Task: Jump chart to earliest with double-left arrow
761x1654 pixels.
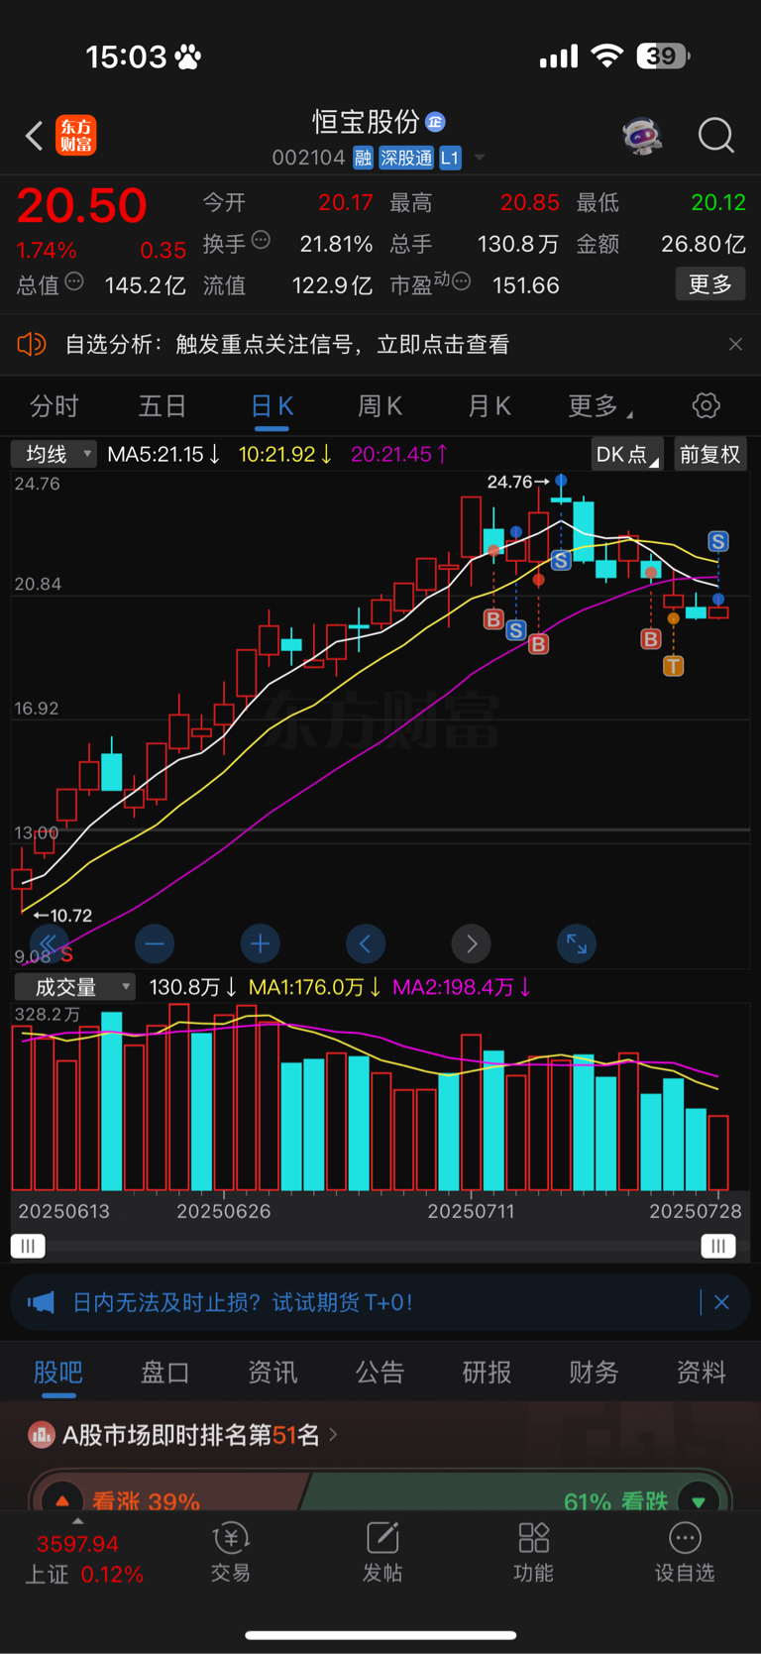Action: pyautogui.click(x=50, y=943)
